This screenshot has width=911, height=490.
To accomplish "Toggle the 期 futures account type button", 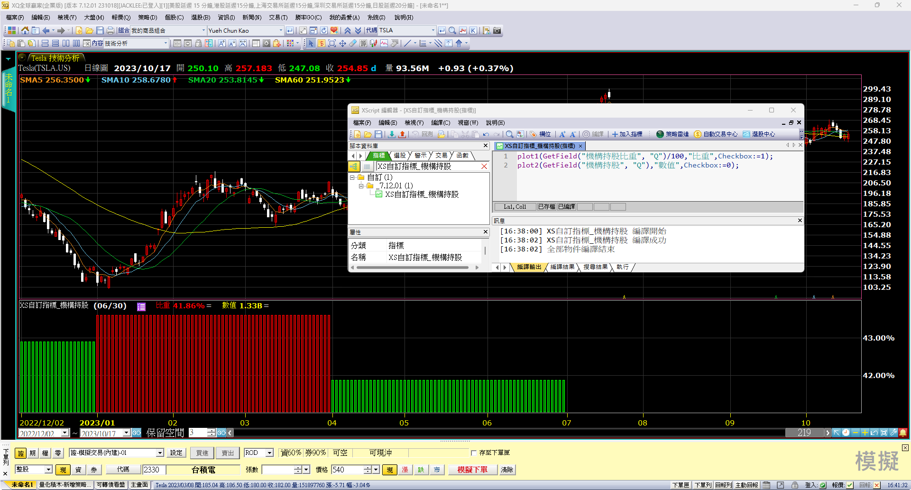I will pos(33,453).
